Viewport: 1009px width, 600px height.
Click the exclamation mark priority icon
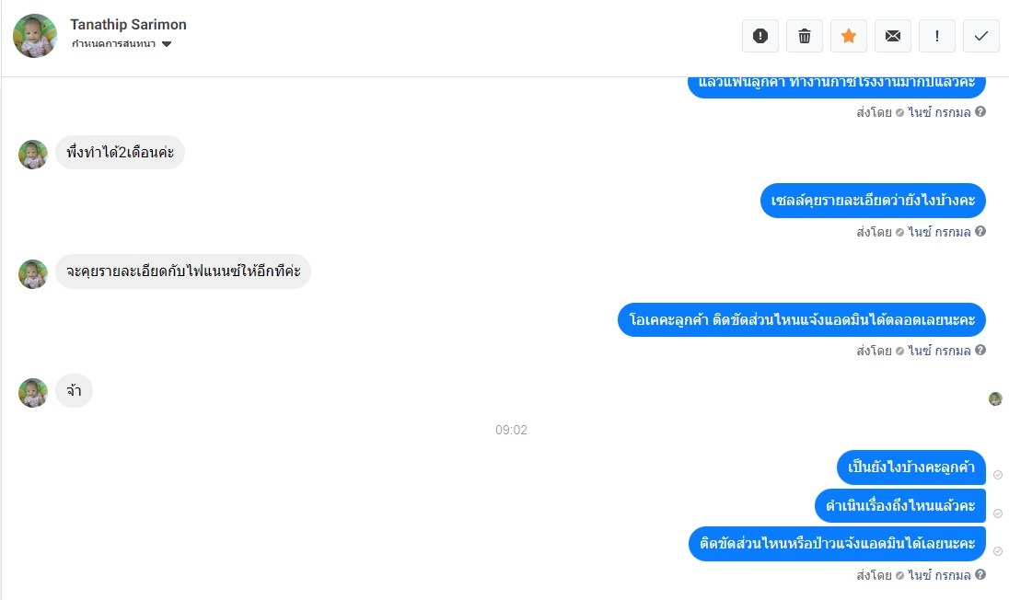pyautogui.click(x=937, y=36)
